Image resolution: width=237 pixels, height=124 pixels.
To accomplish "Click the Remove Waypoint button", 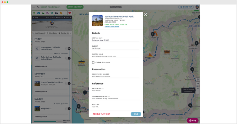I will (x=101, y=114).
